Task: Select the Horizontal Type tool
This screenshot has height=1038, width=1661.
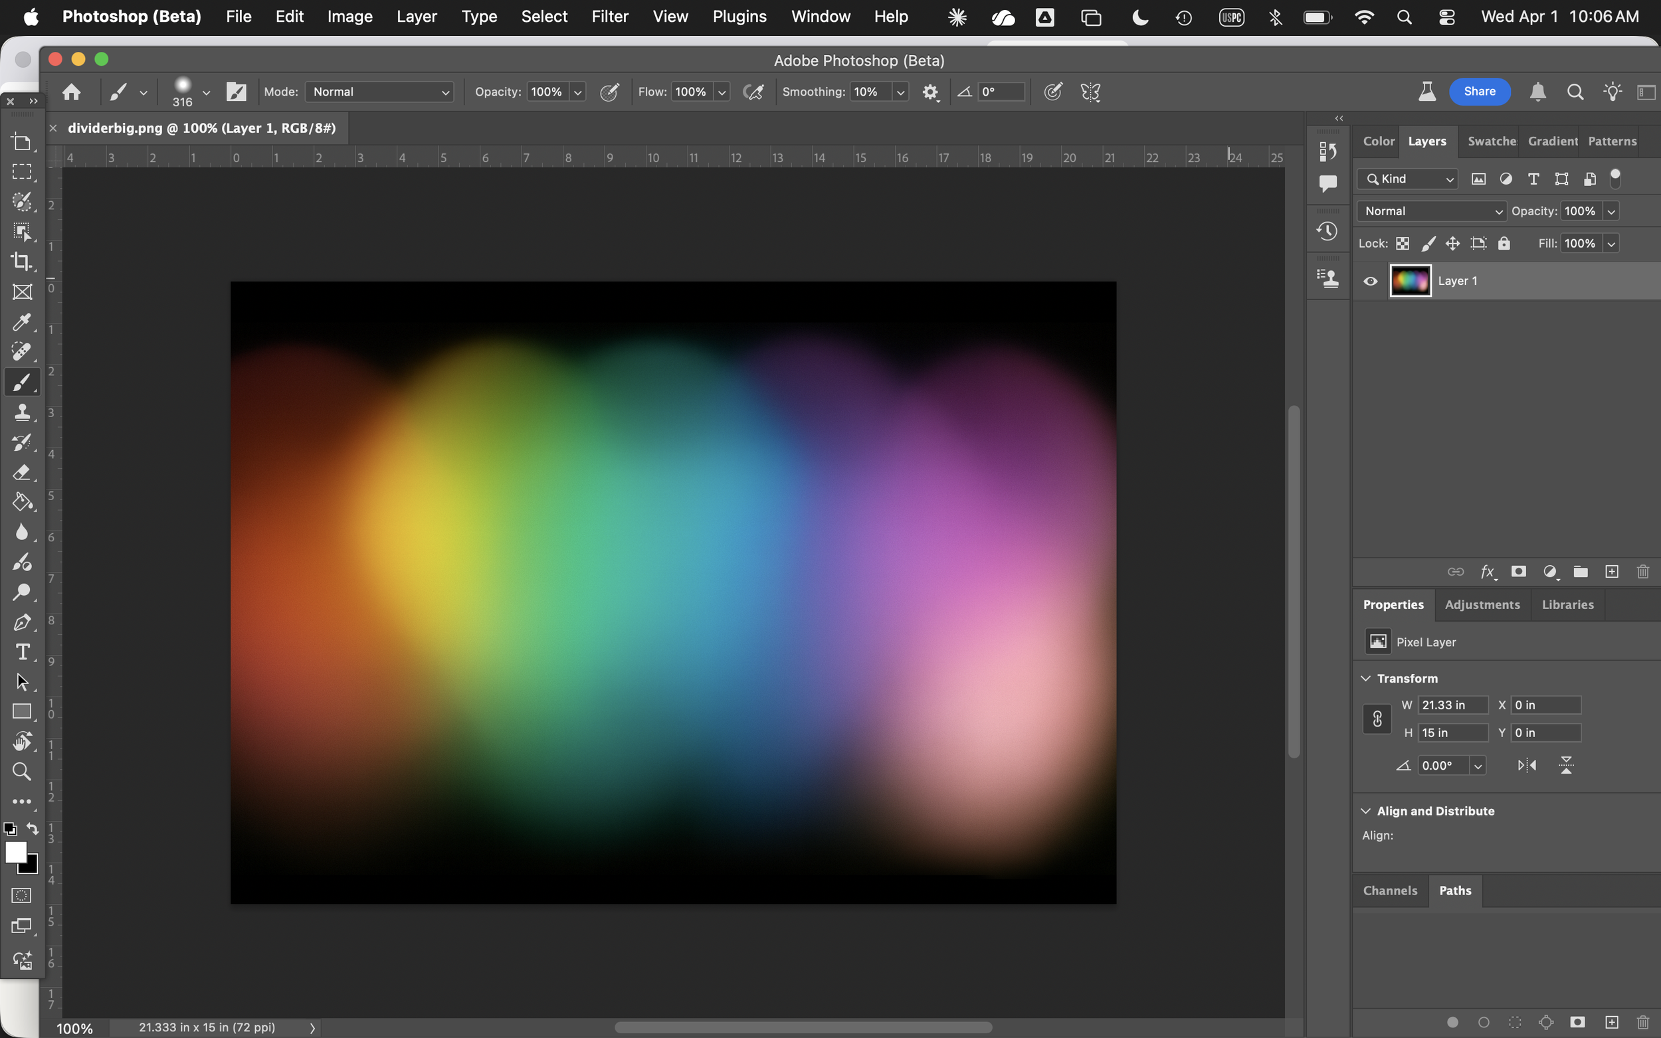Action: pyautogui.click(x=22, y=651)
